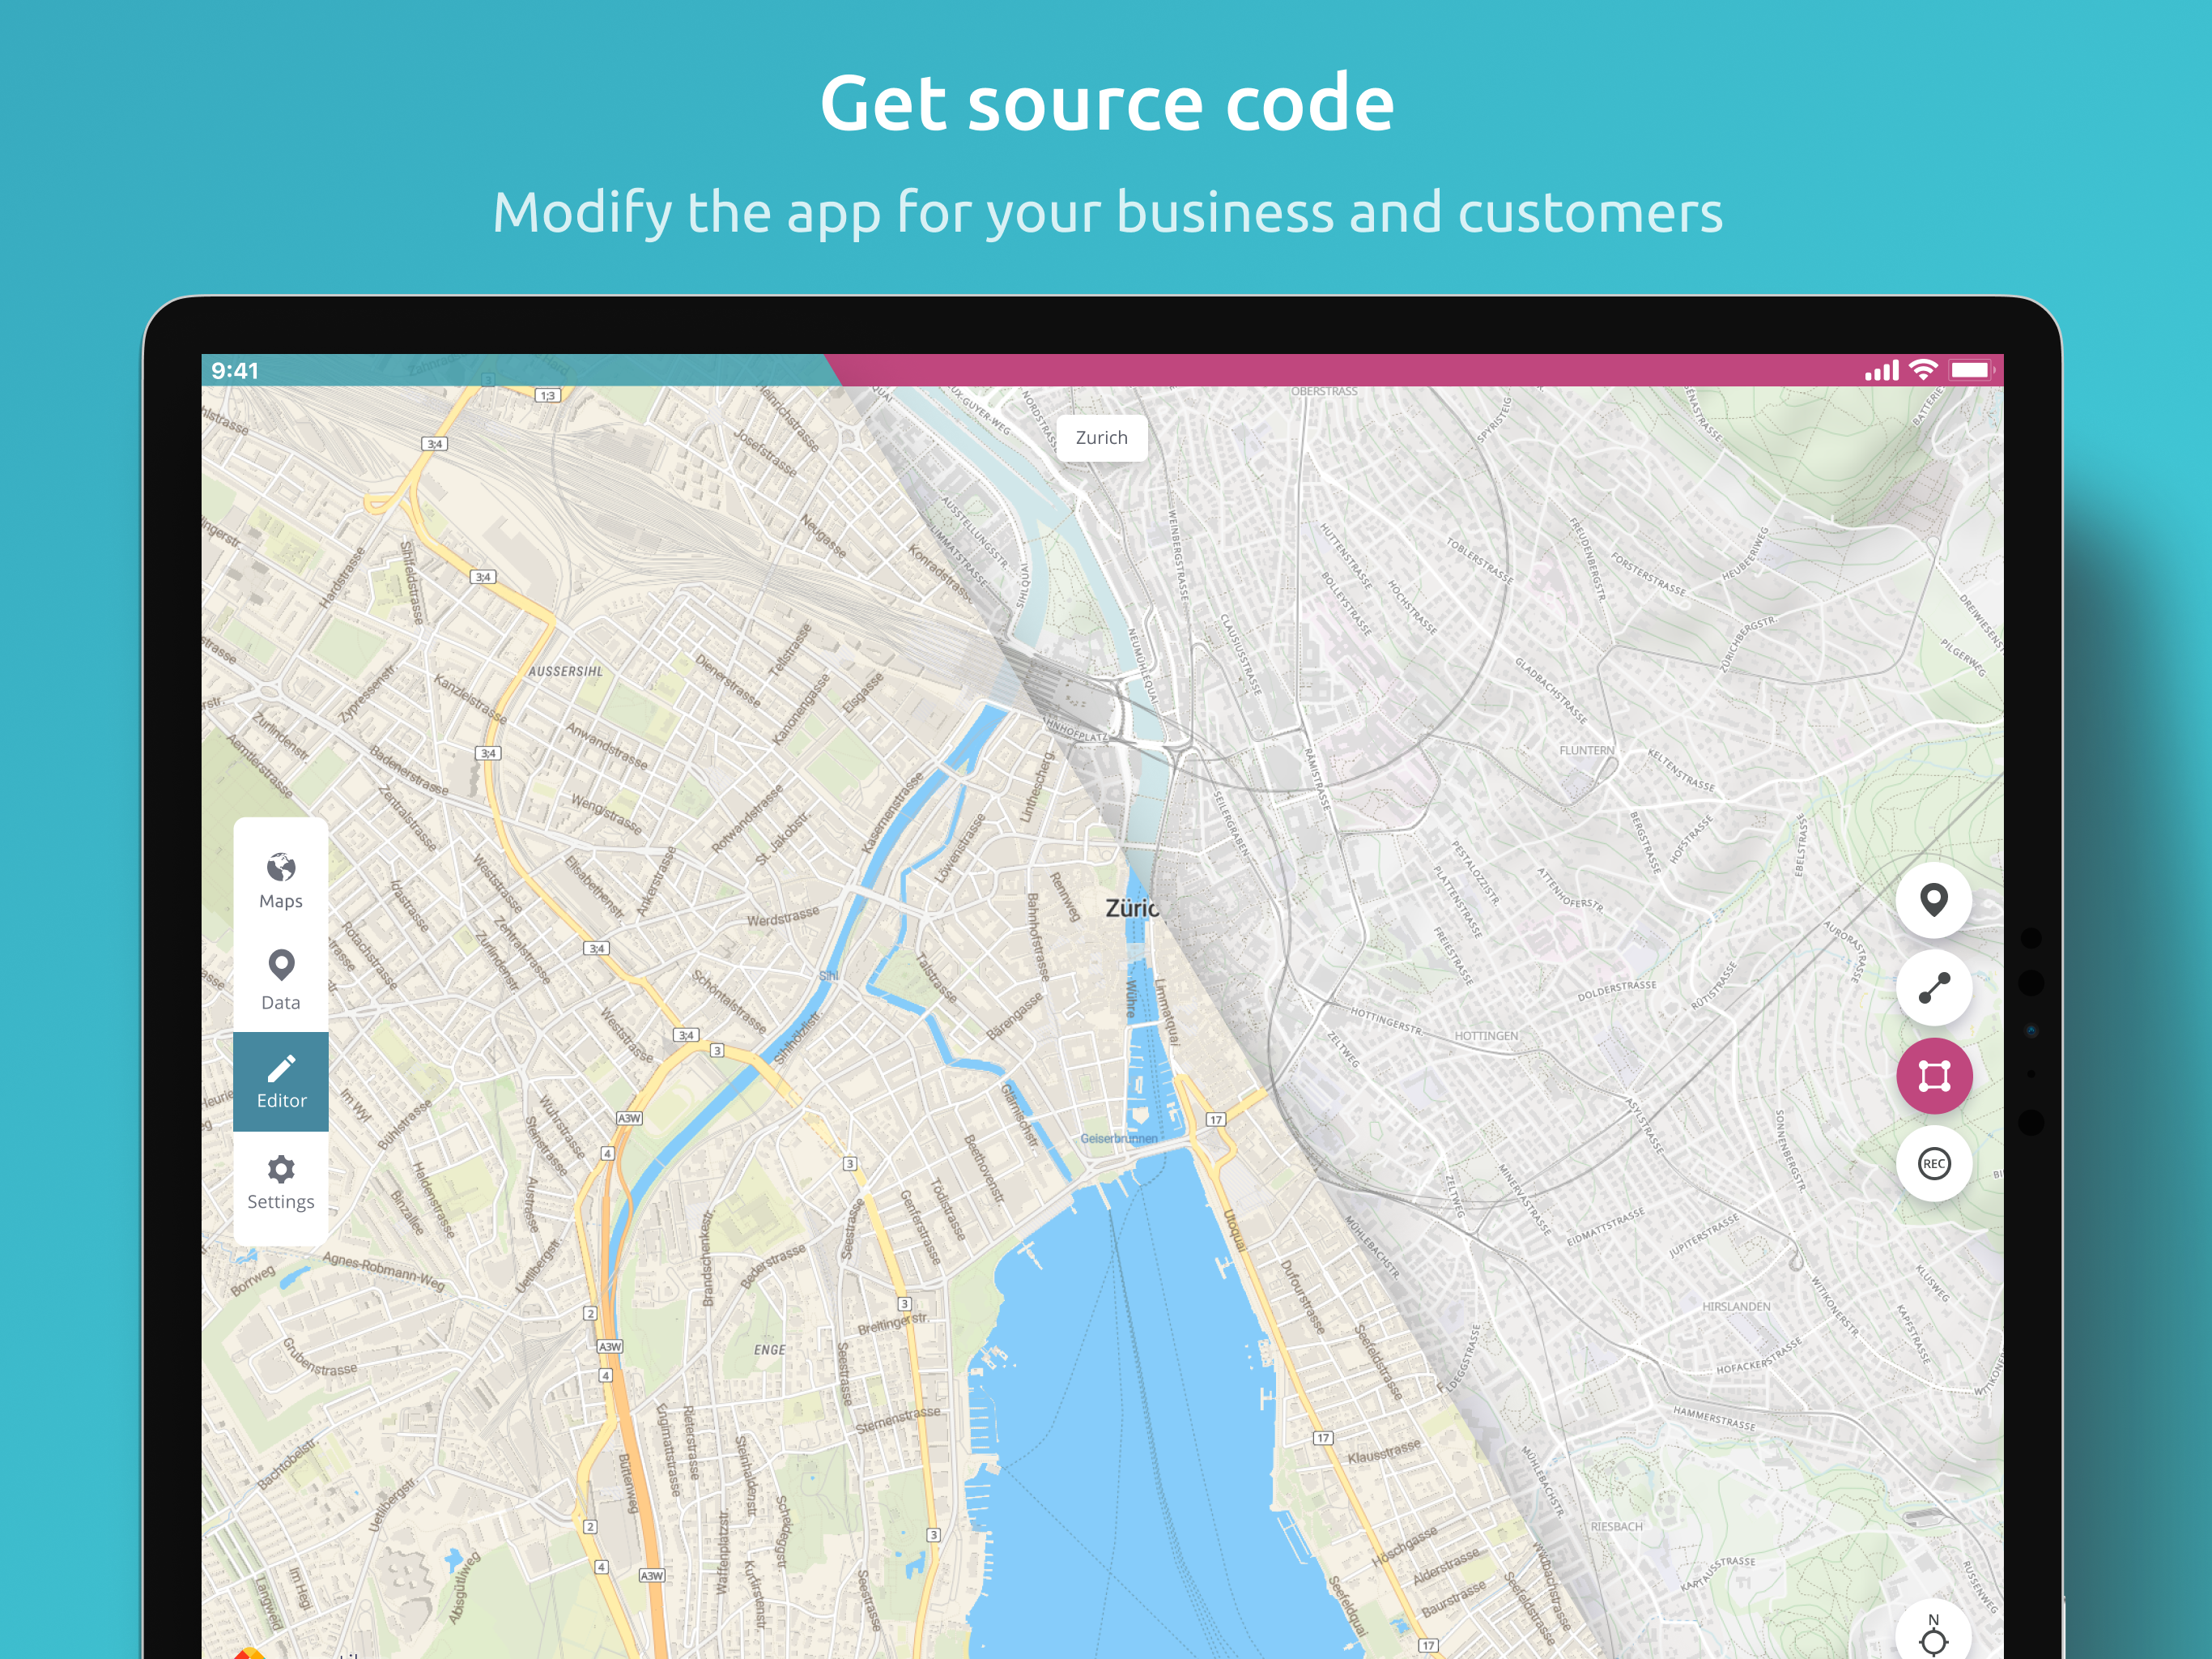The width and height of the screenshot is (2212, 1659).
Task: Select the Editor pencil tab
Action: (x=281, y=1081)
